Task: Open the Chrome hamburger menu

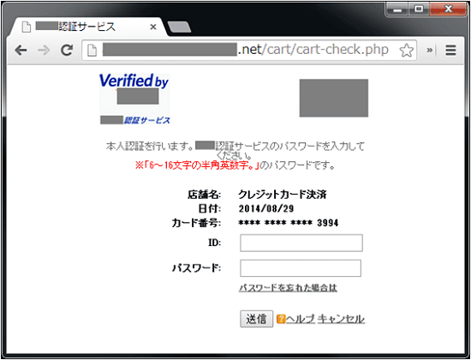Action: (x=450, y=51)
